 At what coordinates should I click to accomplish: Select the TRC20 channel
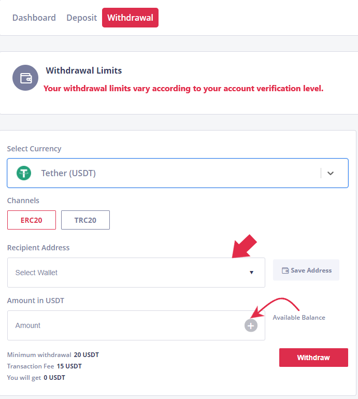(85, 220)
